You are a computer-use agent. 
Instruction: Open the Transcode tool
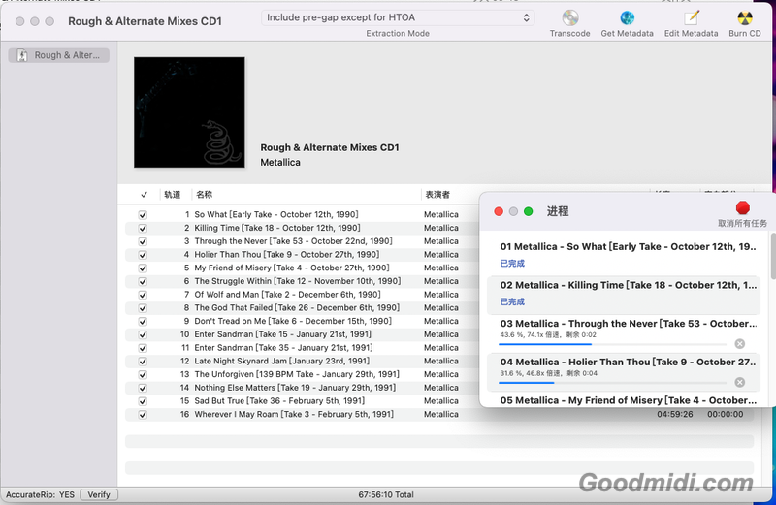(x=569, y=23)
